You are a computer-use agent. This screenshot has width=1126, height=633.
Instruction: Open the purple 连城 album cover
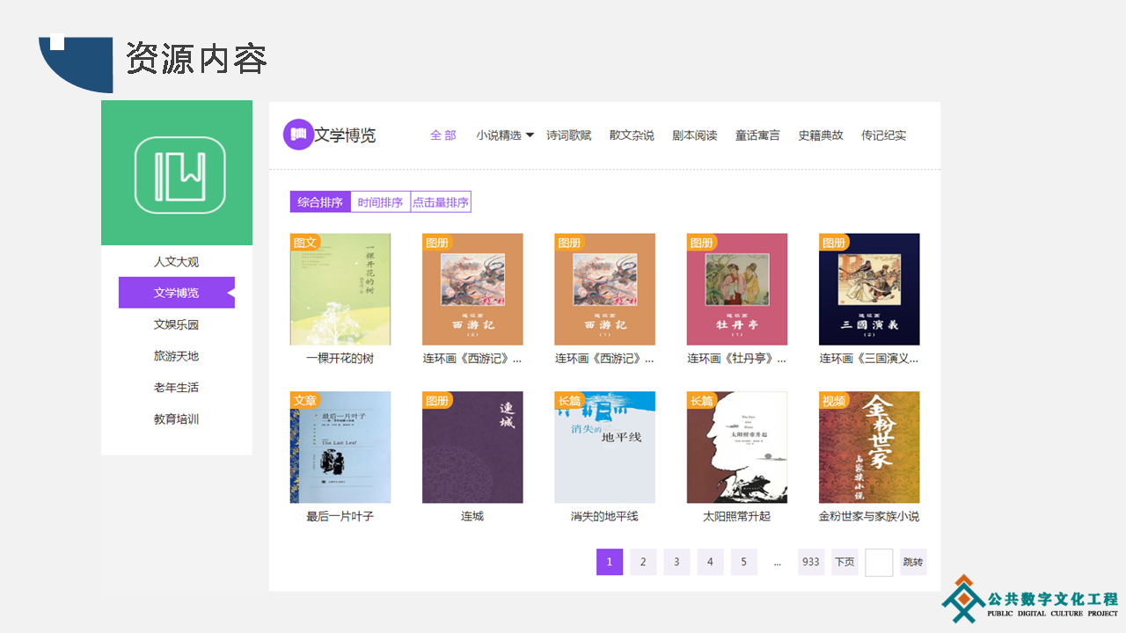[x=472, y=447]
